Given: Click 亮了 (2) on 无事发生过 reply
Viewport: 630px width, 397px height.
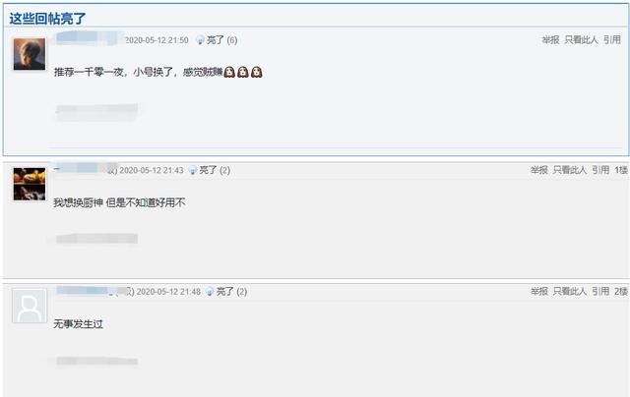Looking at the screenshot, I should pos(231,292).
